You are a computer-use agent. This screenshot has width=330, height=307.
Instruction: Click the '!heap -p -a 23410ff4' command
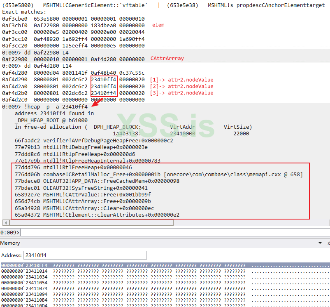coord(56,107)
